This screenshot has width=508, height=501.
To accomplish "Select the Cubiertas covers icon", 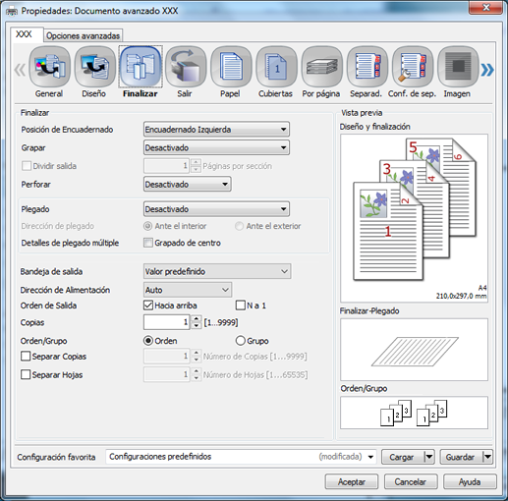I will [276, 67].
